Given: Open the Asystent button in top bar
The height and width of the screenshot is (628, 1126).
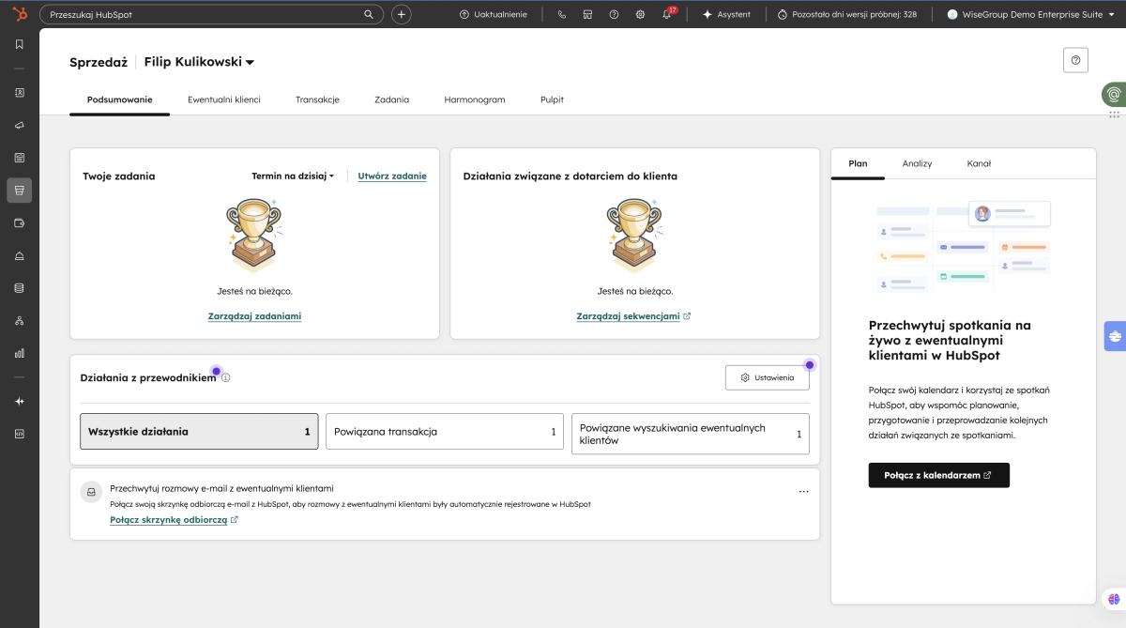Looking at the screenshot, I should point(726,14).
